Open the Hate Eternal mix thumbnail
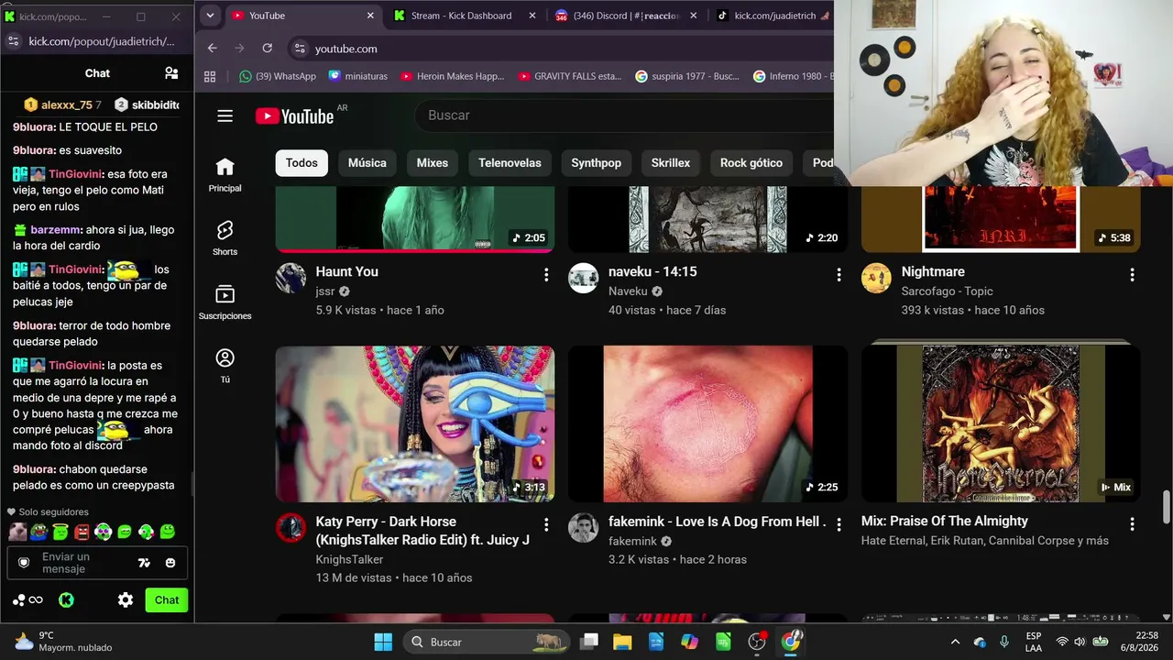 pos(1001,423)
